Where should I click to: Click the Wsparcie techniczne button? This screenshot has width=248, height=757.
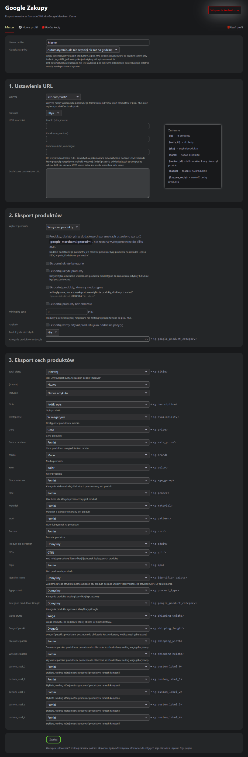point(224,10)
